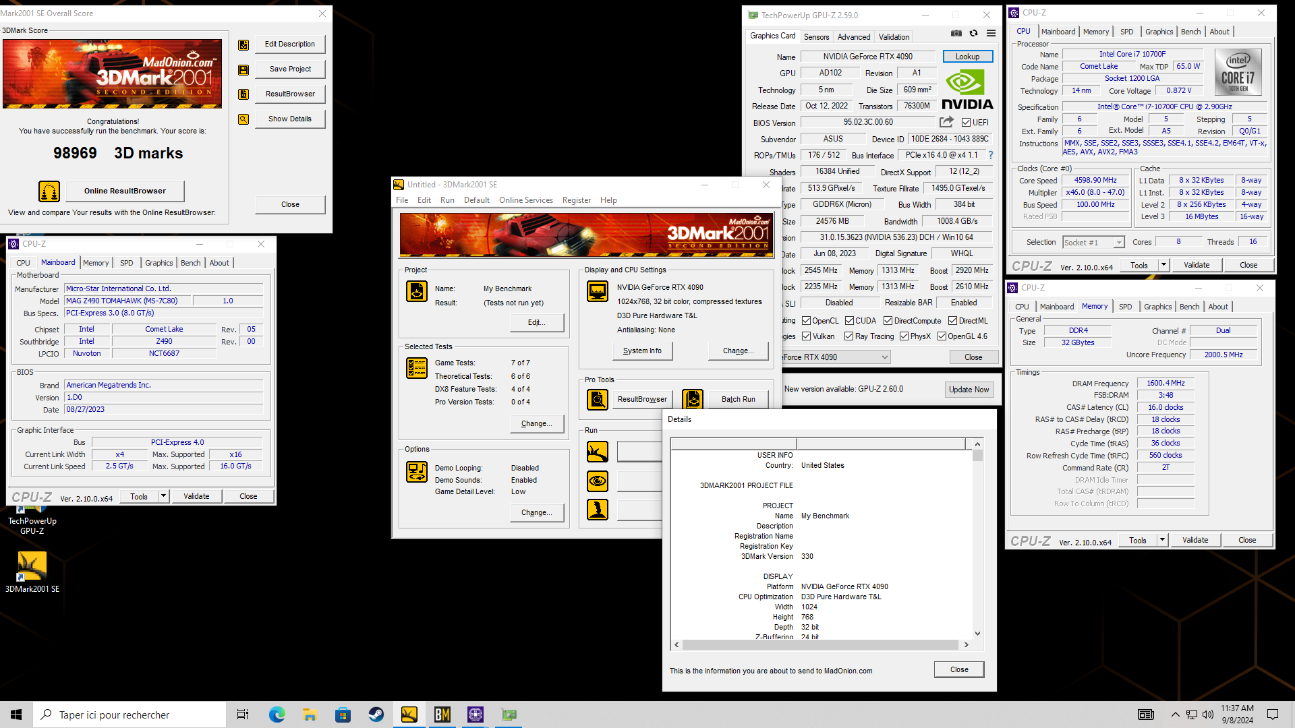Click the Project icon in the 3DMark window
Viewport: 1295px width, 728px height.
417,291
